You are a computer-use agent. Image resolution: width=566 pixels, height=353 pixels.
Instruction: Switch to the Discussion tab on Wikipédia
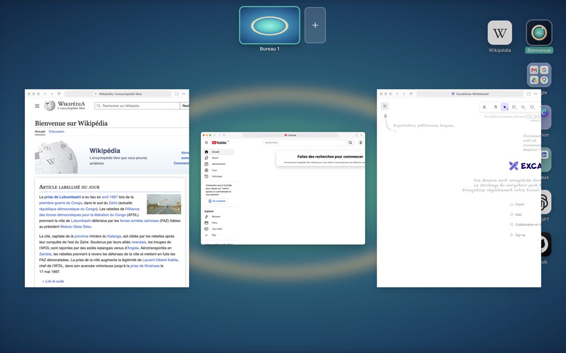point(56,131)
